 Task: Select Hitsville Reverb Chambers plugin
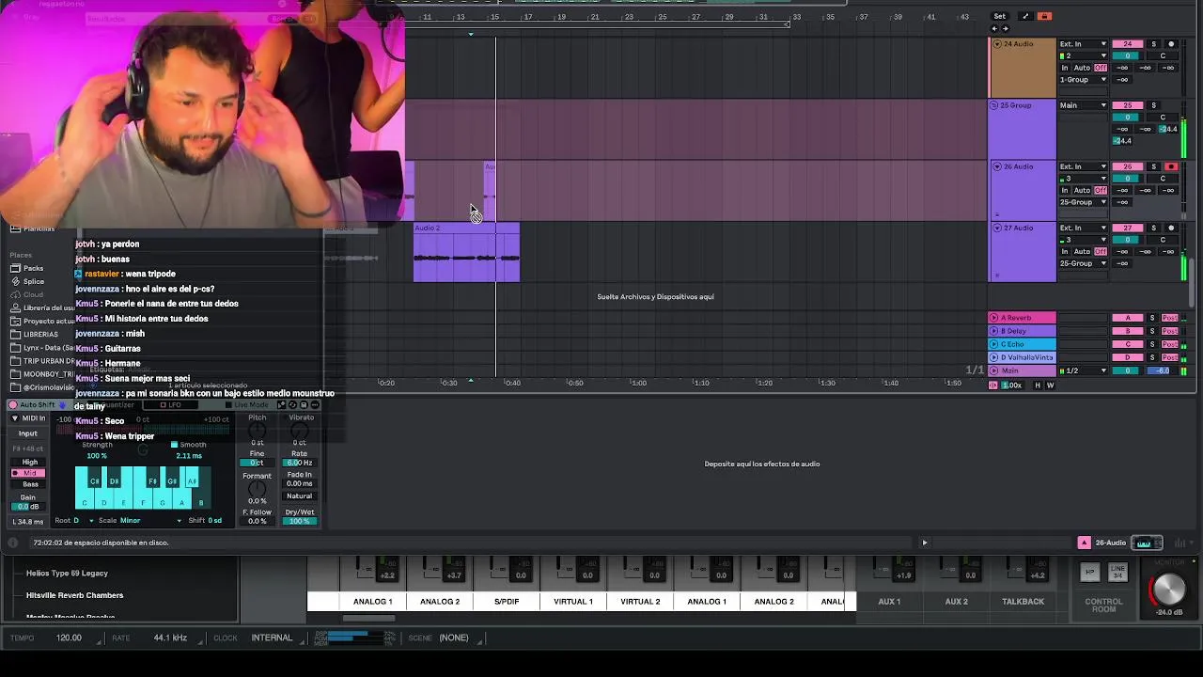tap(74, 595)
